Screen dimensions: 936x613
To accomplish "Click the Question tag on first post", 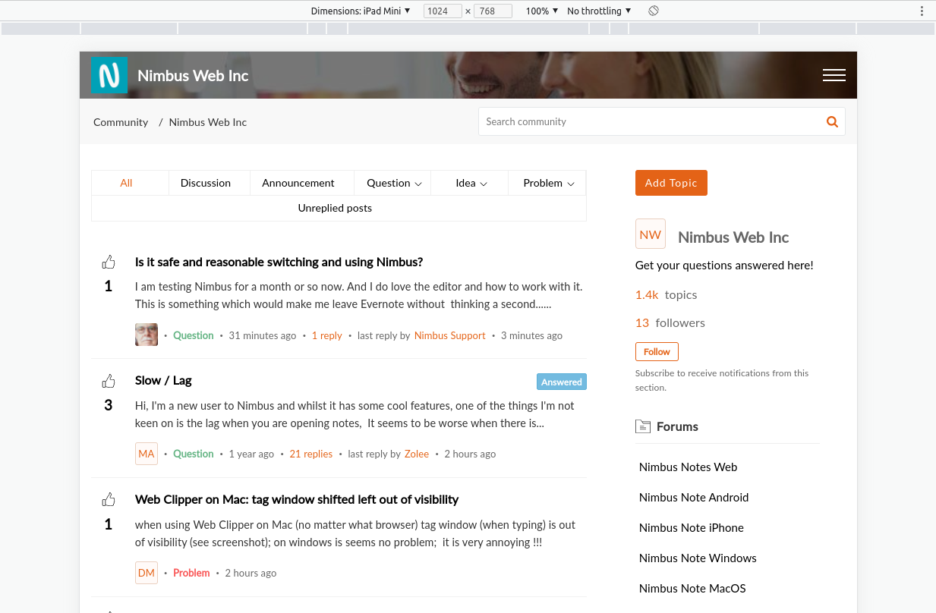I will coord(193,335).
